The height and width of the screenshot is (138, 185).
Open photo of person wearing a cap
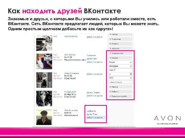(x=44, y=117)
